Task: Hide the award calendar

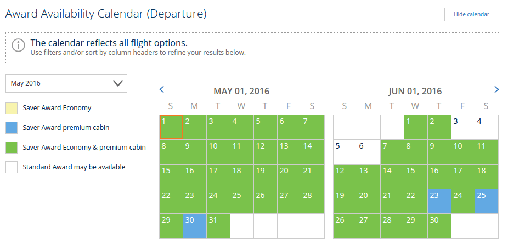Action: [x=471, y=15]
